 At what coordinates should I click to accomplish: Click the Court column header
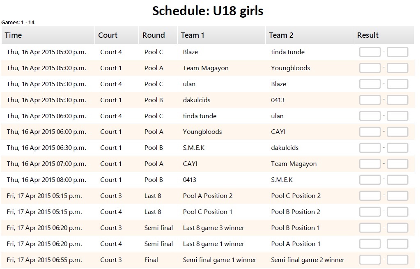108,35
